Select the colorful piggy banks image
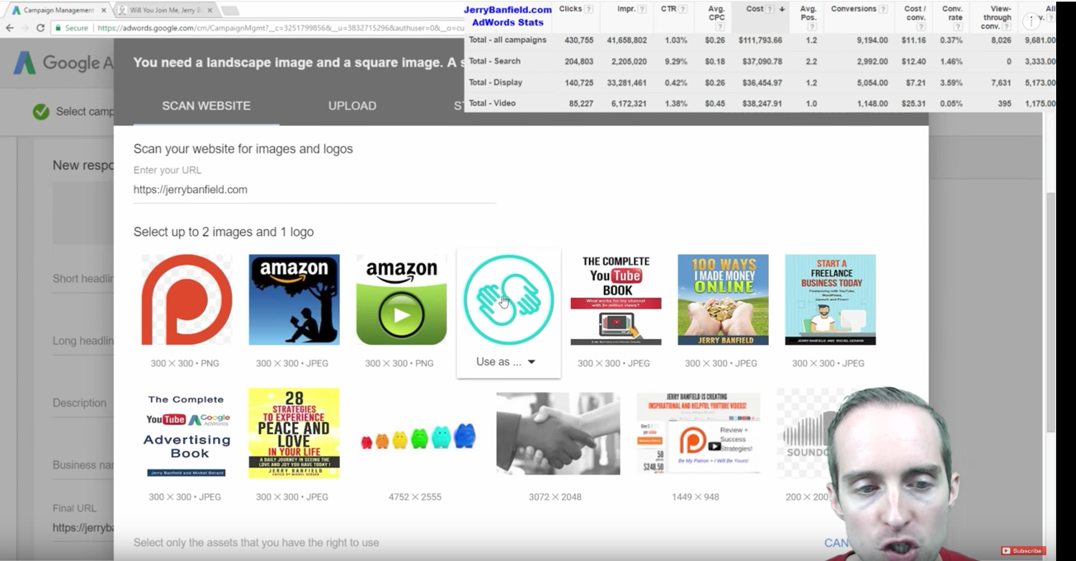1076x561 pixels. 418,437
